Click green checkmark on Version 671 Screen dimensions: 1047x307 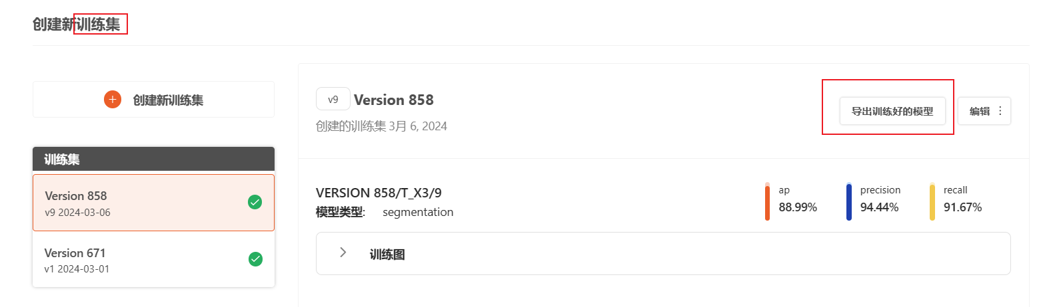[x=255, y=259]
